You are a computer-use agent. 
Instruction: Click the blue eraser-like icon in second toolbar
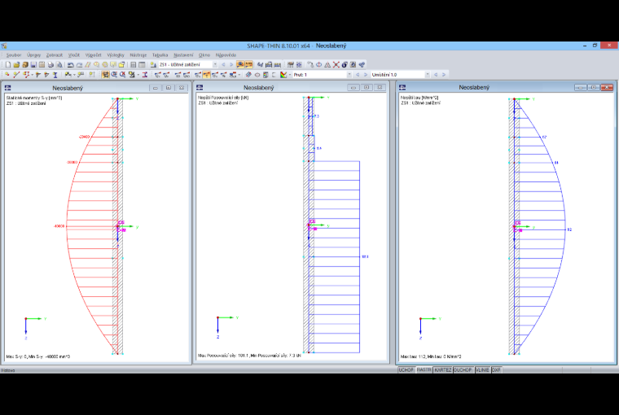[x=248, y=74]
